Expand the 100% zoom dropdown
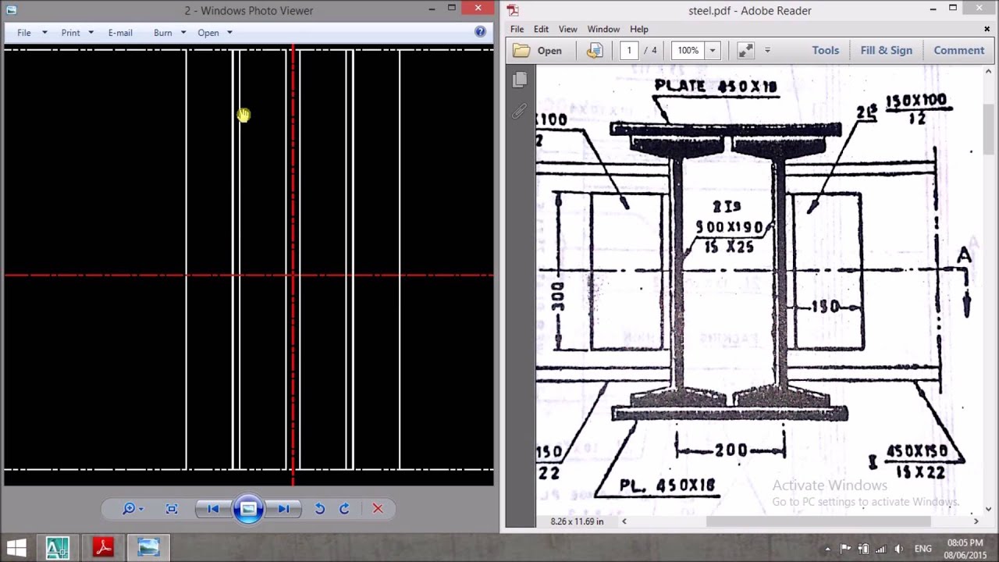The image size is (999, 562). point(712,50)
